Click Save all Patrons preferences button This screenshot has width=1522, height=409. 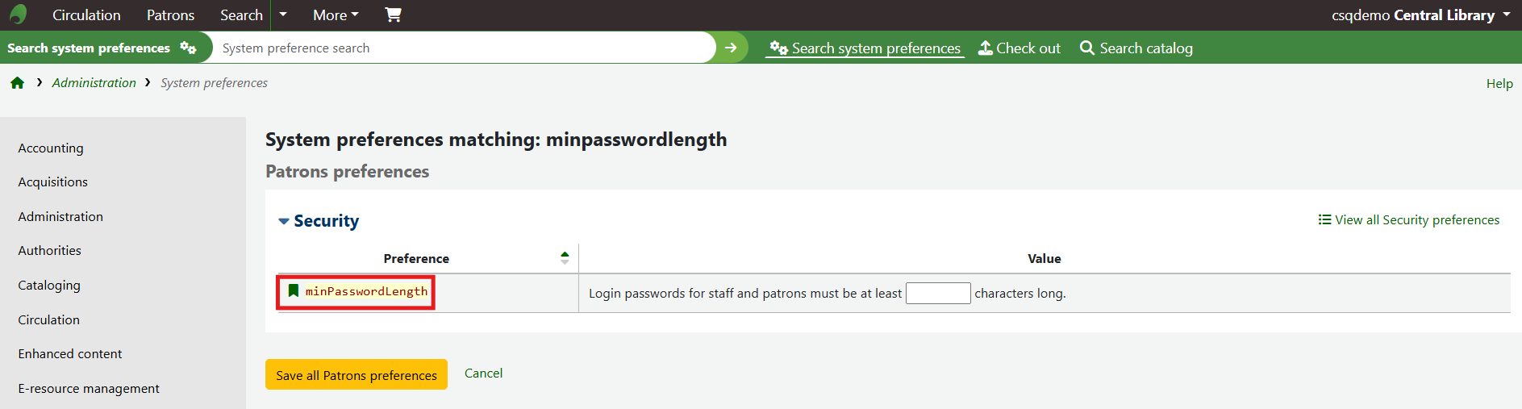click(x=357, y=375)
